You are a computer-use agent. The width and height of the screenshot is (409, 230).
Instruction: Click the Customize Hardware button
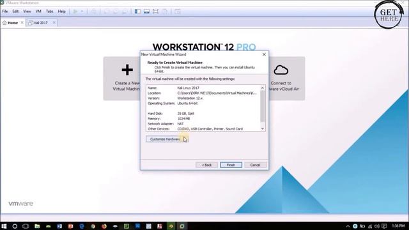pyautogui.click(x=167, y=139)
